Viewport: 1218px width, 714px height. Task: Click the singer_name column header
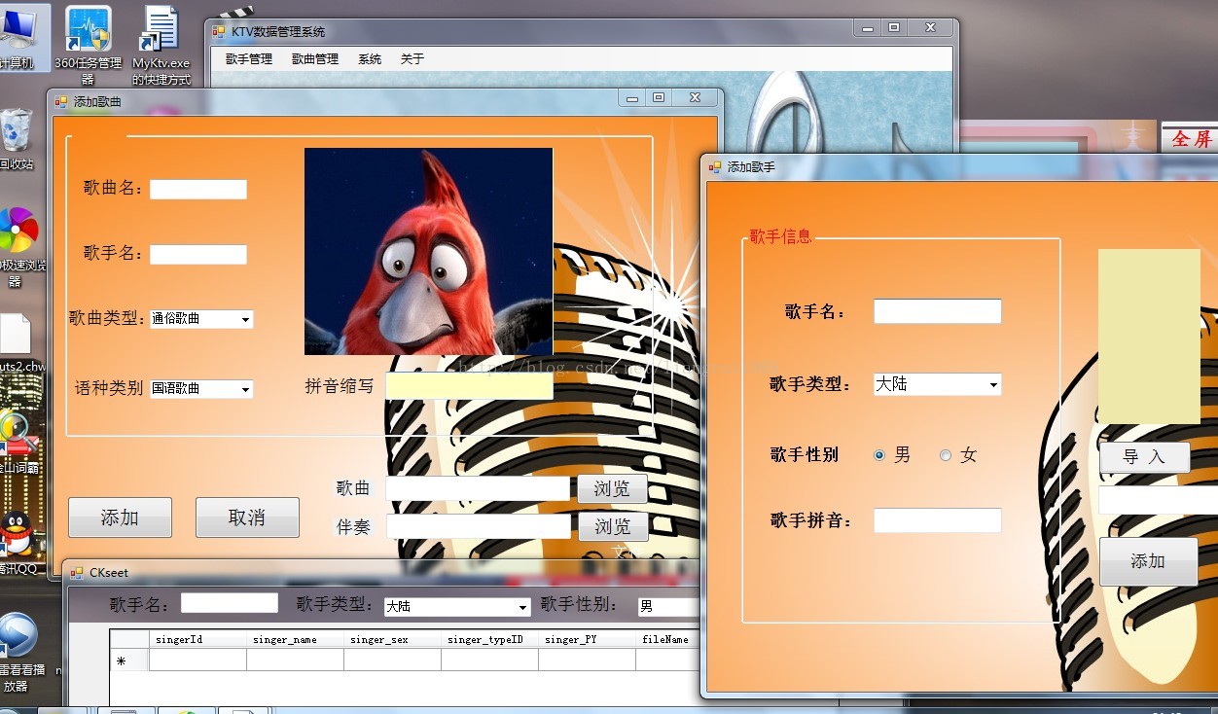(295, 639)
